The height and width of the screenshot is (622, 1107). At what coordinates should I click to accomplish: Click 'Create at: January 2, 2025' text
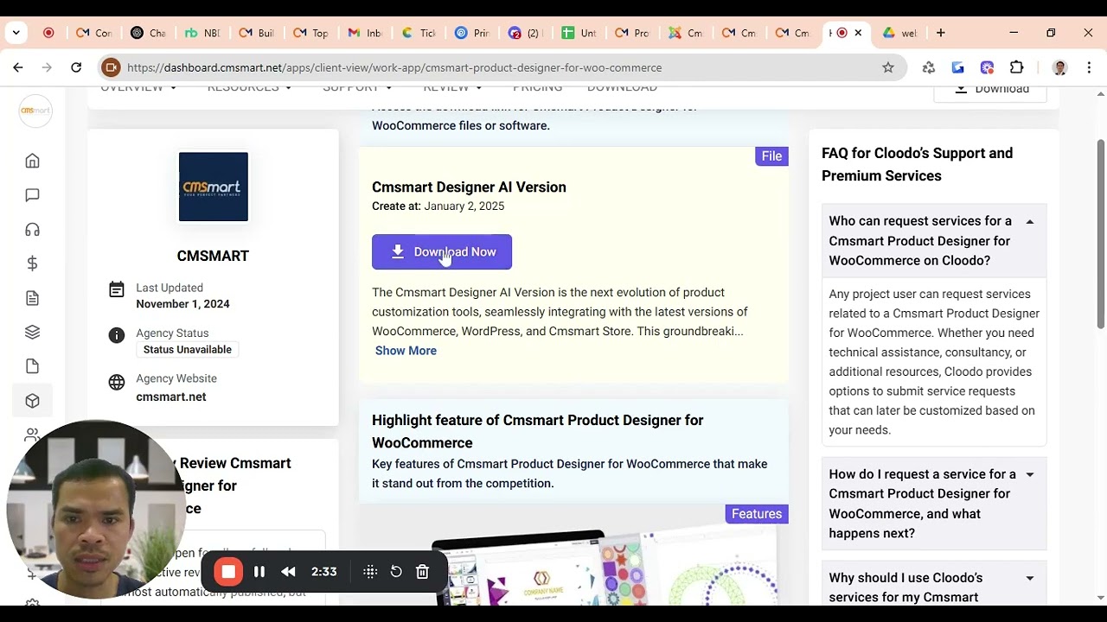[x=438, y=206]
